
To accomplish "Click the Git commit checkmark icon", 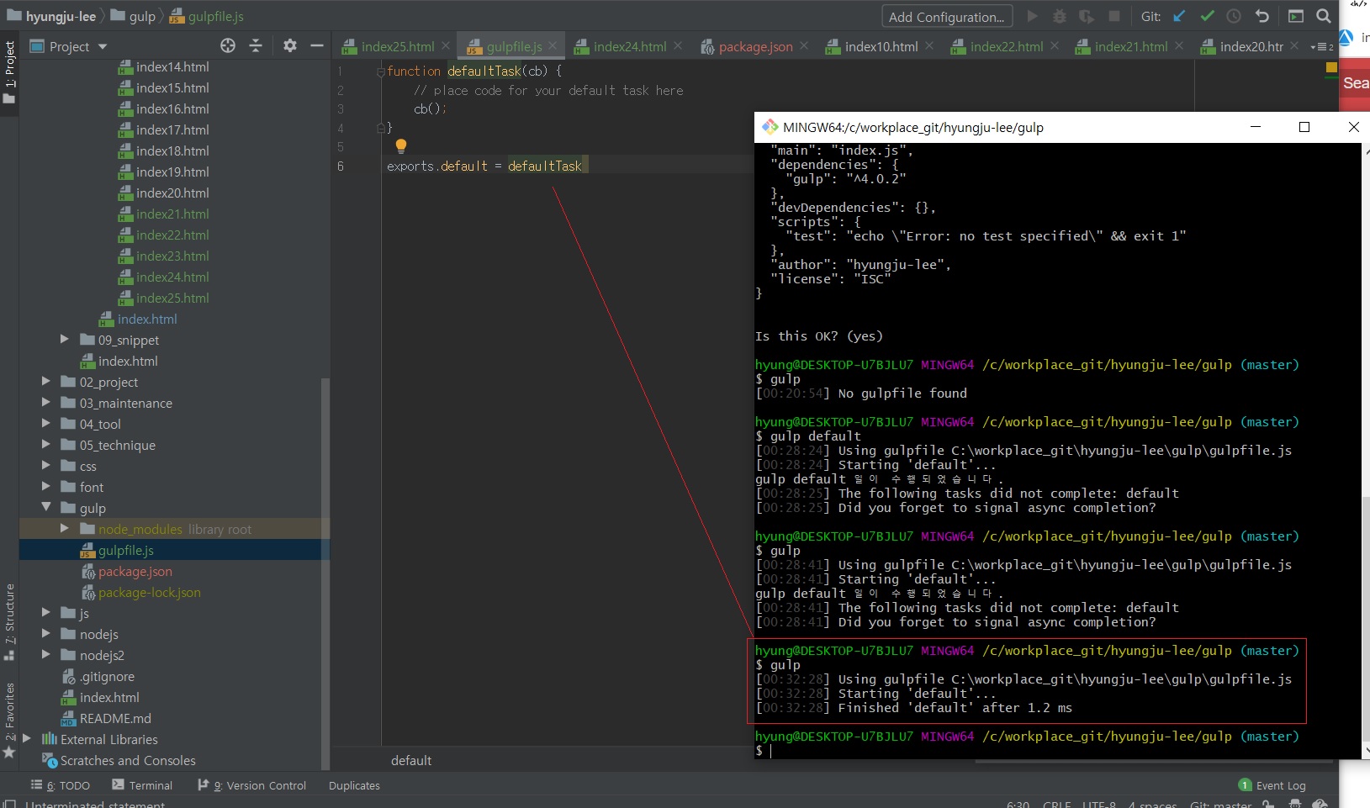I will [x=1207, y=16].
